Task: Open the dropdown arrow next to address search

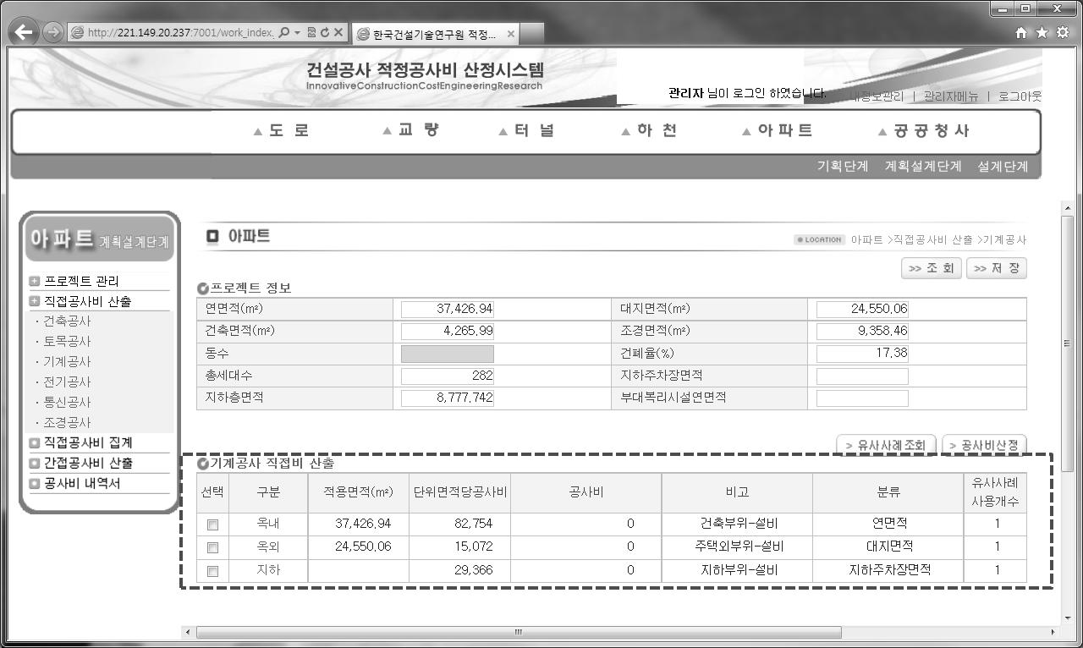Action: [x=297, y=32]
